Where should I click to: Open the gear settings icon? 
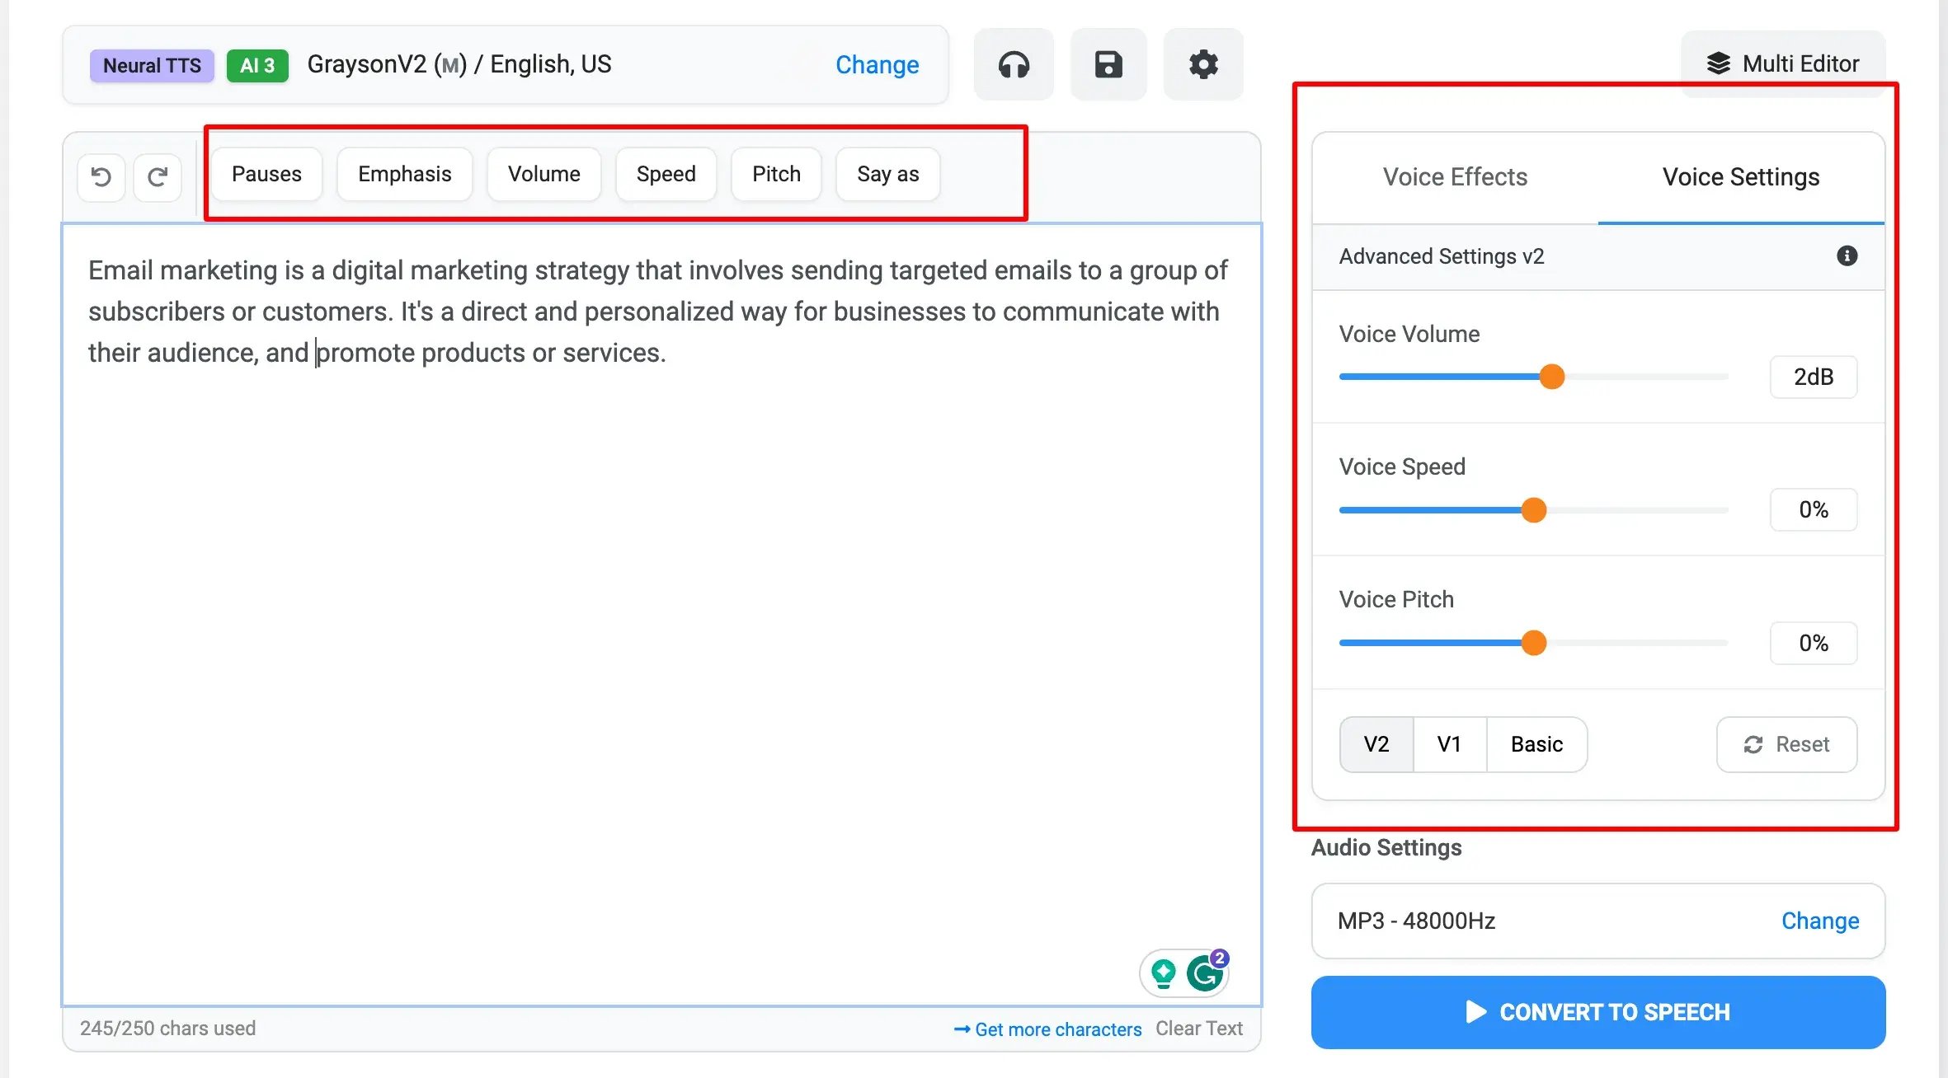tap(1203, 64)
